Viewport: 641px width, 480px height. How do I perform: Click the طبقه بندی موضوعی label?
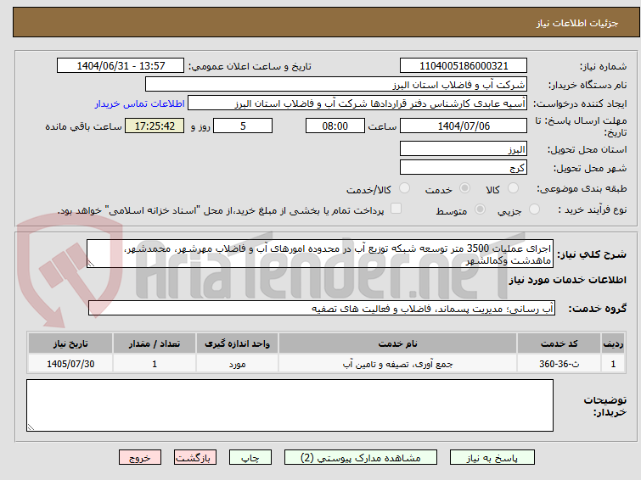pyautogui.click(x=582, y=189)
